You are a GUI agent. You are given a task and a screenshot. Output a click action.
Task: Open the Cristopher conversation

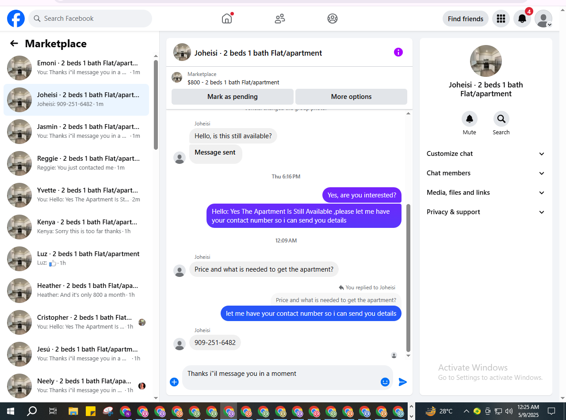pyautogui.click(x=76, y=322)
